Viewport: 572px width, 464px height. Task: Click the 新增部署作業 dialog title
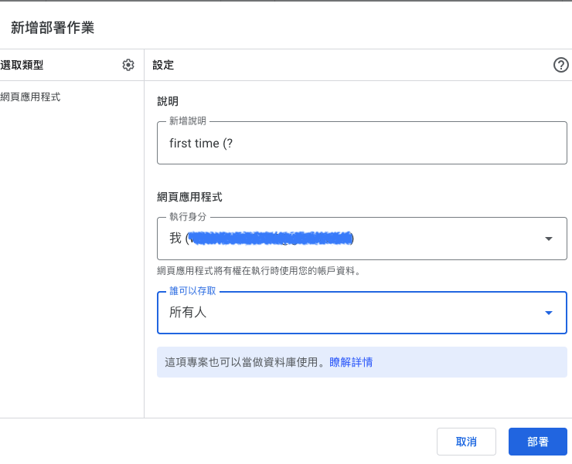53,28
